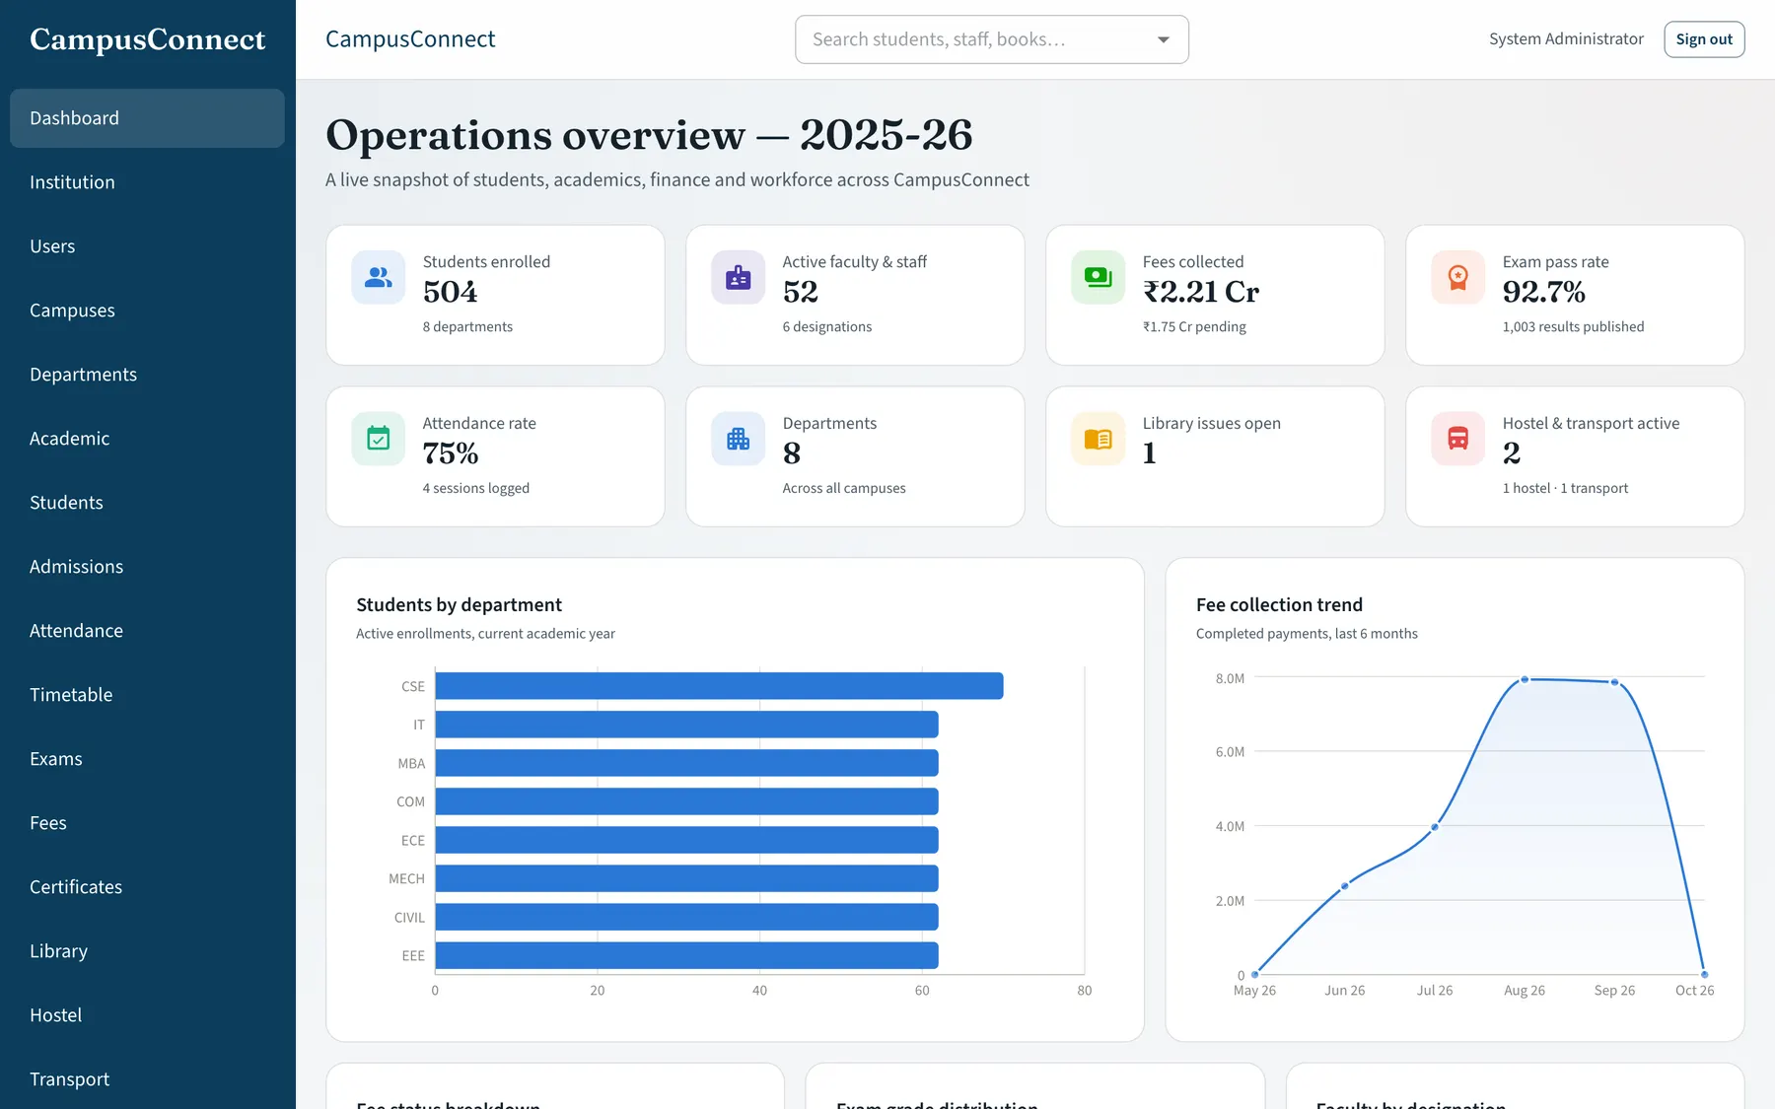The image size is (1775, 1109).
Task: Open the Exams page
Action: coord(147,759)
